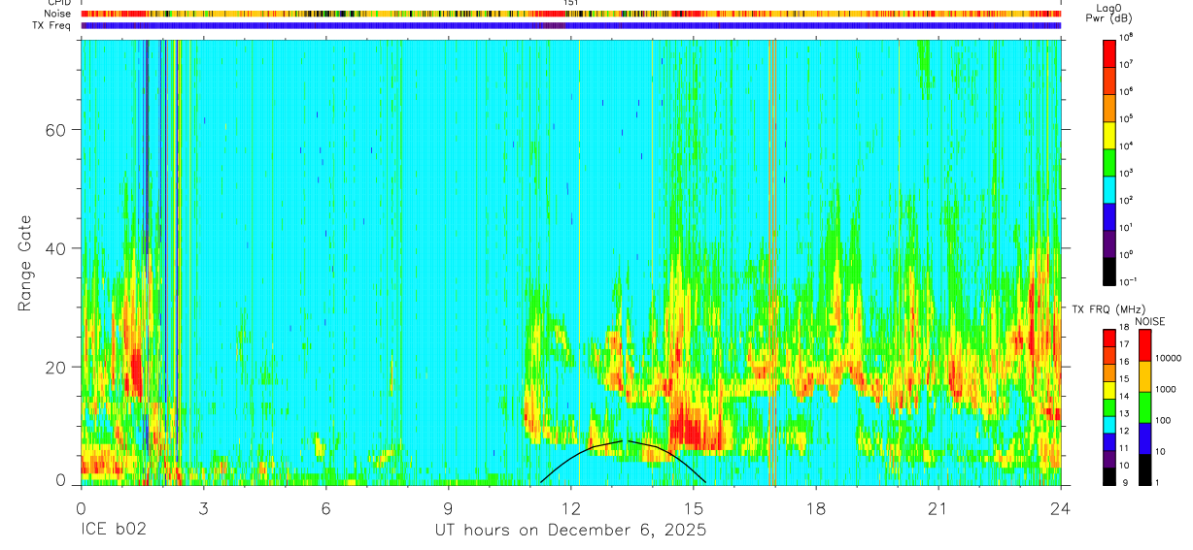Image resolution: width=1193 pixels, height=550 pixels.
Task: Click the blue segment of NOISE colorbar
Action: click(x=1145, y=438)
